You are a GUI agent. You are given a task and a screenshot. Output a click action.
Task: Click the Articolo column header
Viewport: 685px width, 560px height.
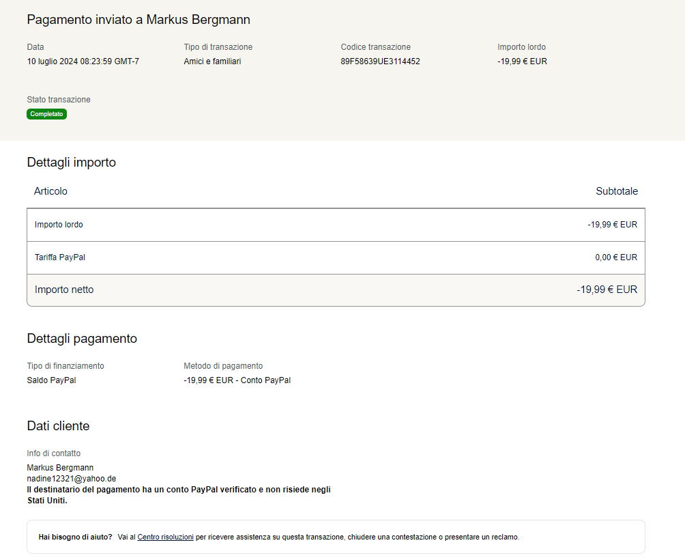click(50, 191)
